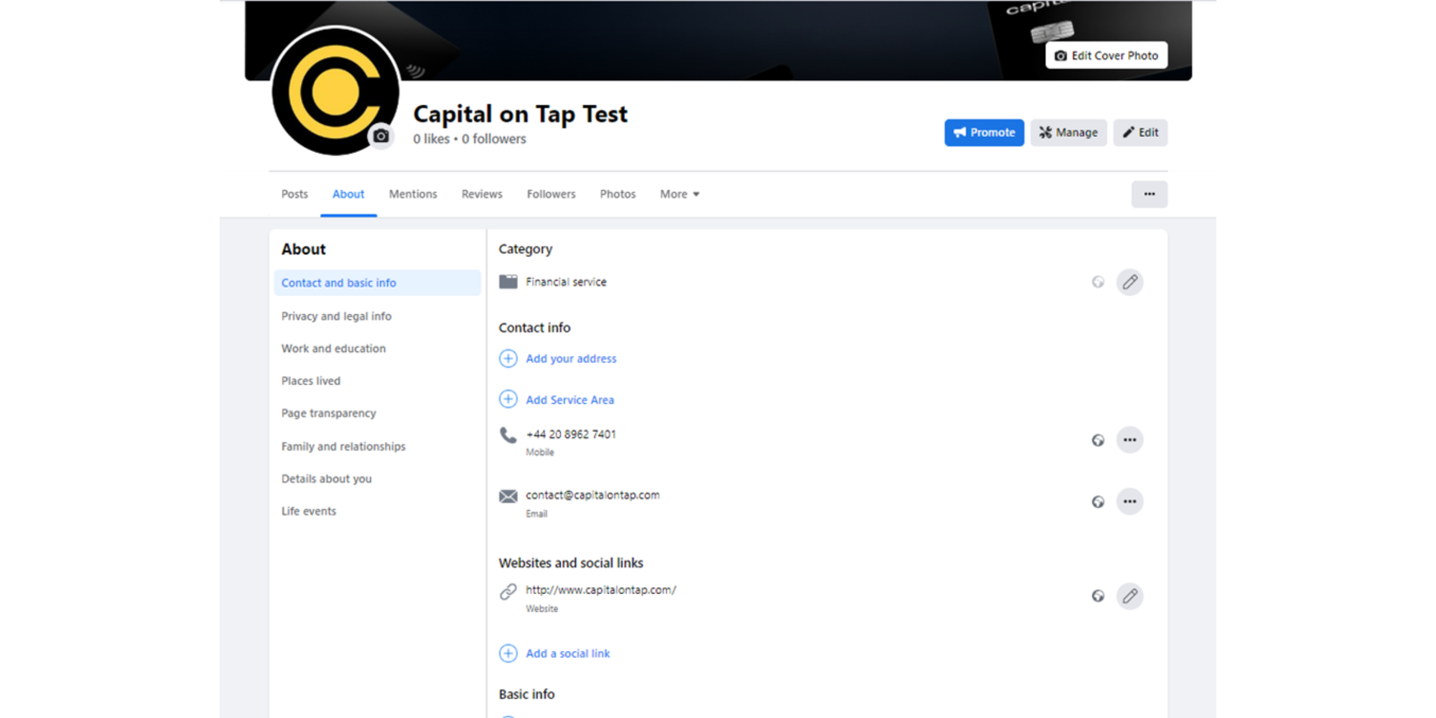Select the About tab
The width and height of the screenshot is (1436, 718).
click(348, 194)
